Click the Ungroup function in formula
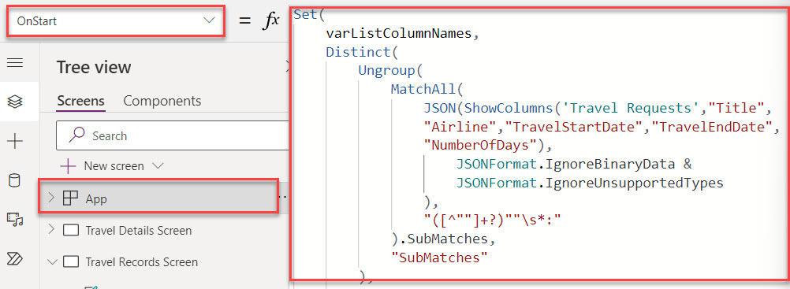The height and width of the screenshot is (289, 790). pyautogui.click(x=387, y=71)
